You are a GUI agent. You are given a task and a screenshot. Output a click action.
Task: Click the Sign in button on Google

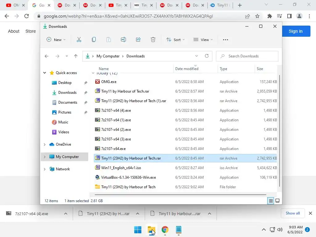click(x=296, y=31)
